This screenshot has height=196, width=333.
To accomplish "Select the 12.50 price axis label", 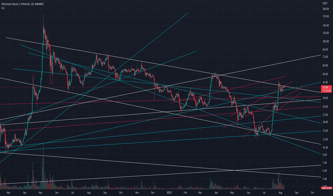I will point(325,139).
